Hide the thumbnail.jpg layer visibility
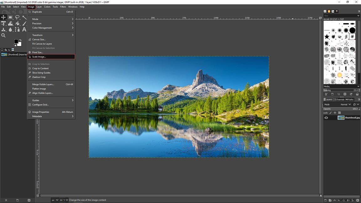 [x=326, y=117]
